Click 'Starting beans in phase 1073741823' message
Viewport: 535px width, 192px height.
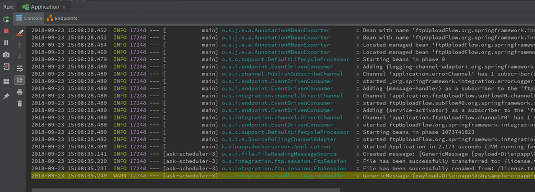pos(418,132)
